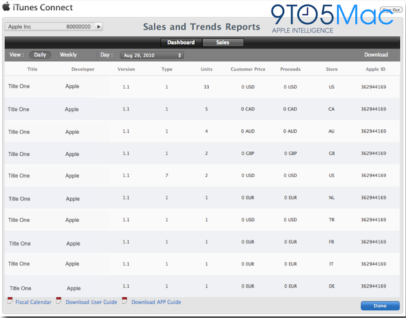
Task: Select the row with store NL
Action: pyautogui.click(x=202, y=197)
